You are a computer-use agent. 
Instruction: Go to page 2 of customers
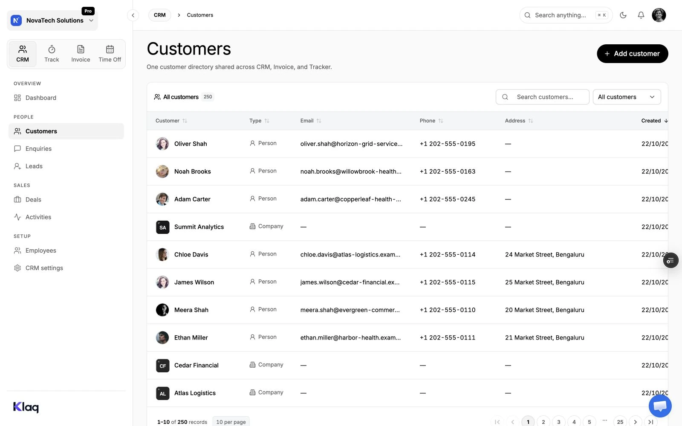tap(543, 422)
